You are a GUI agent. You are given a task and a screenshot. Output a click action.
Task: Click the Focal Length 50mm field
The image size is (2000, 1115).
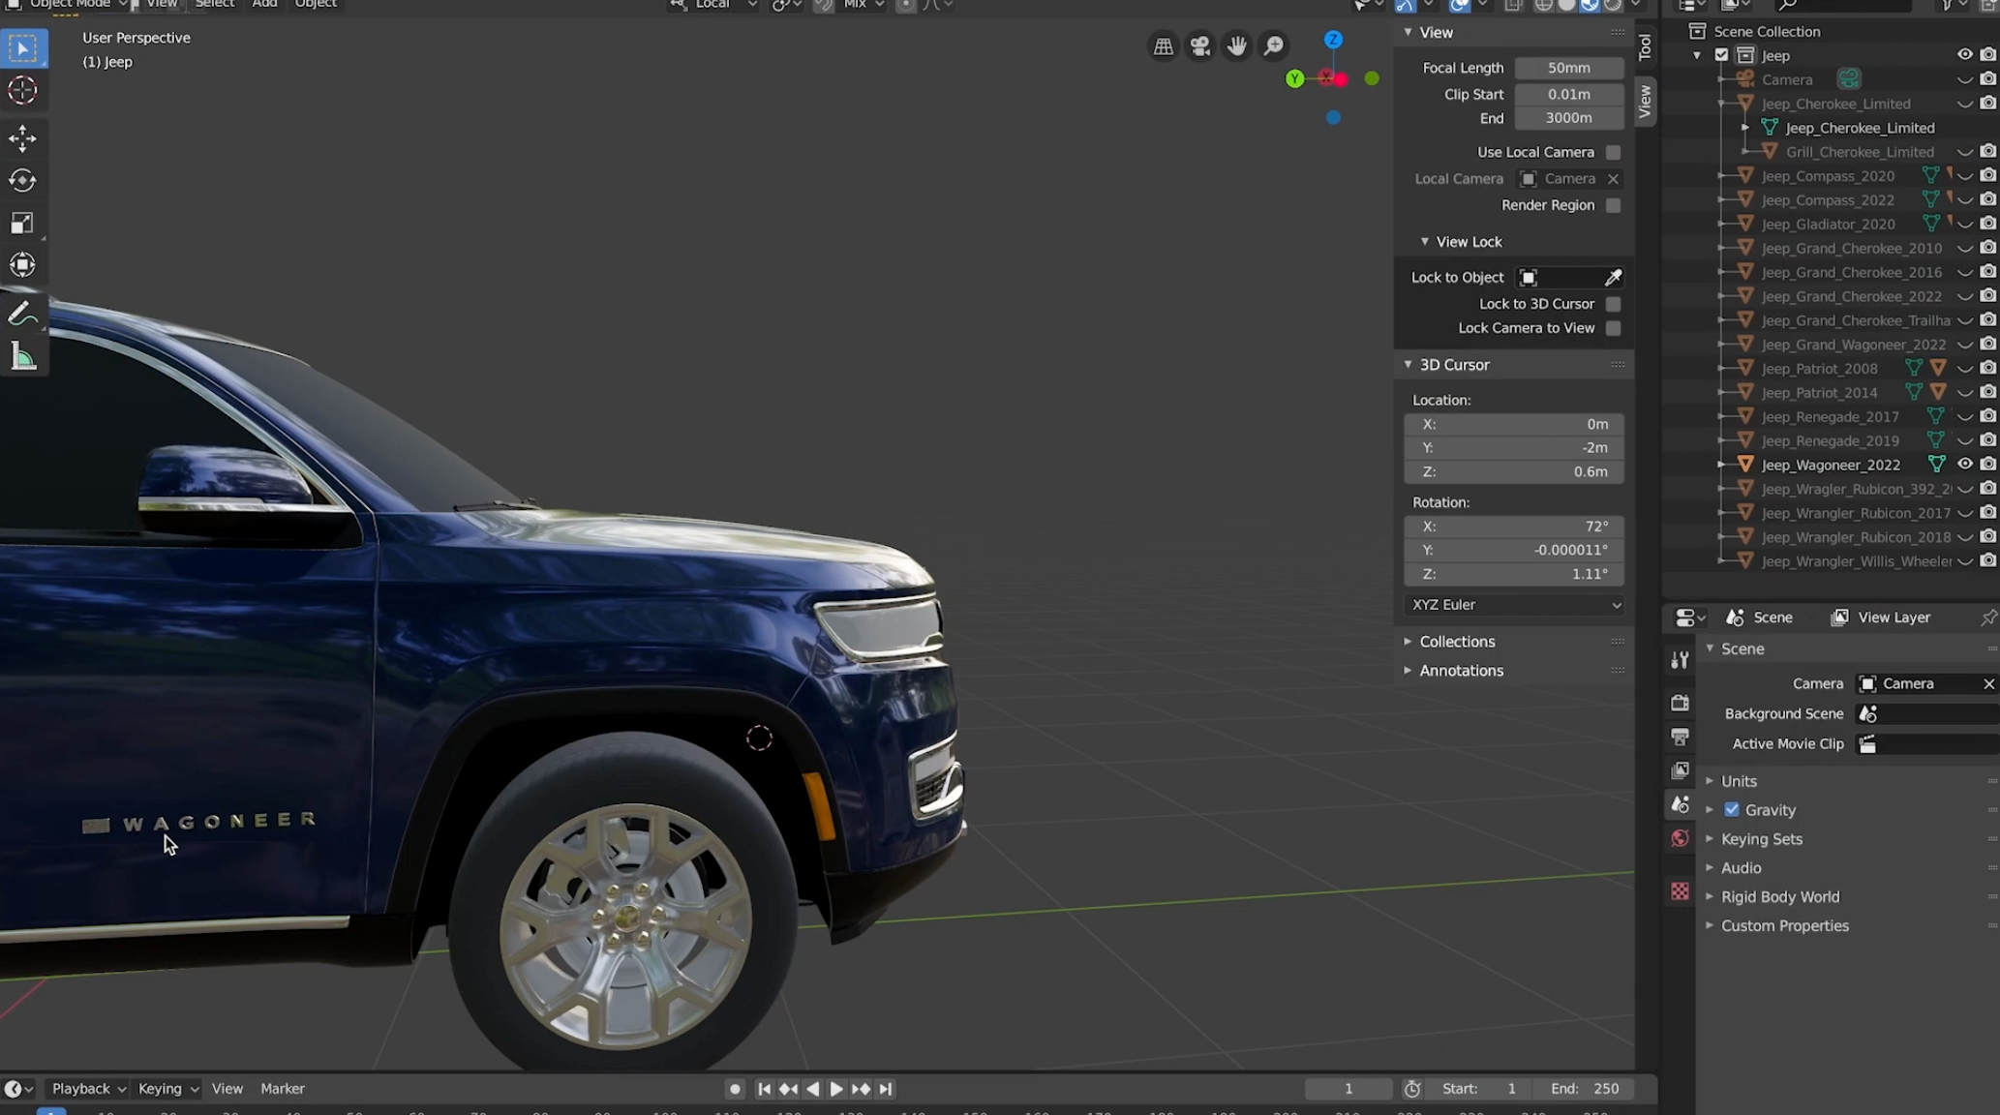[1568, 68]
